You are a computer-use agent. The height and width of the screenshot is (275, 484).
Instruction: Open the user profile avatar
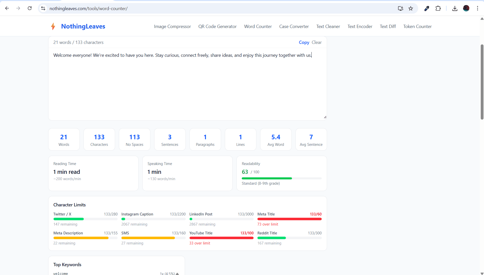pyautogui.click(x=466, y=8)
